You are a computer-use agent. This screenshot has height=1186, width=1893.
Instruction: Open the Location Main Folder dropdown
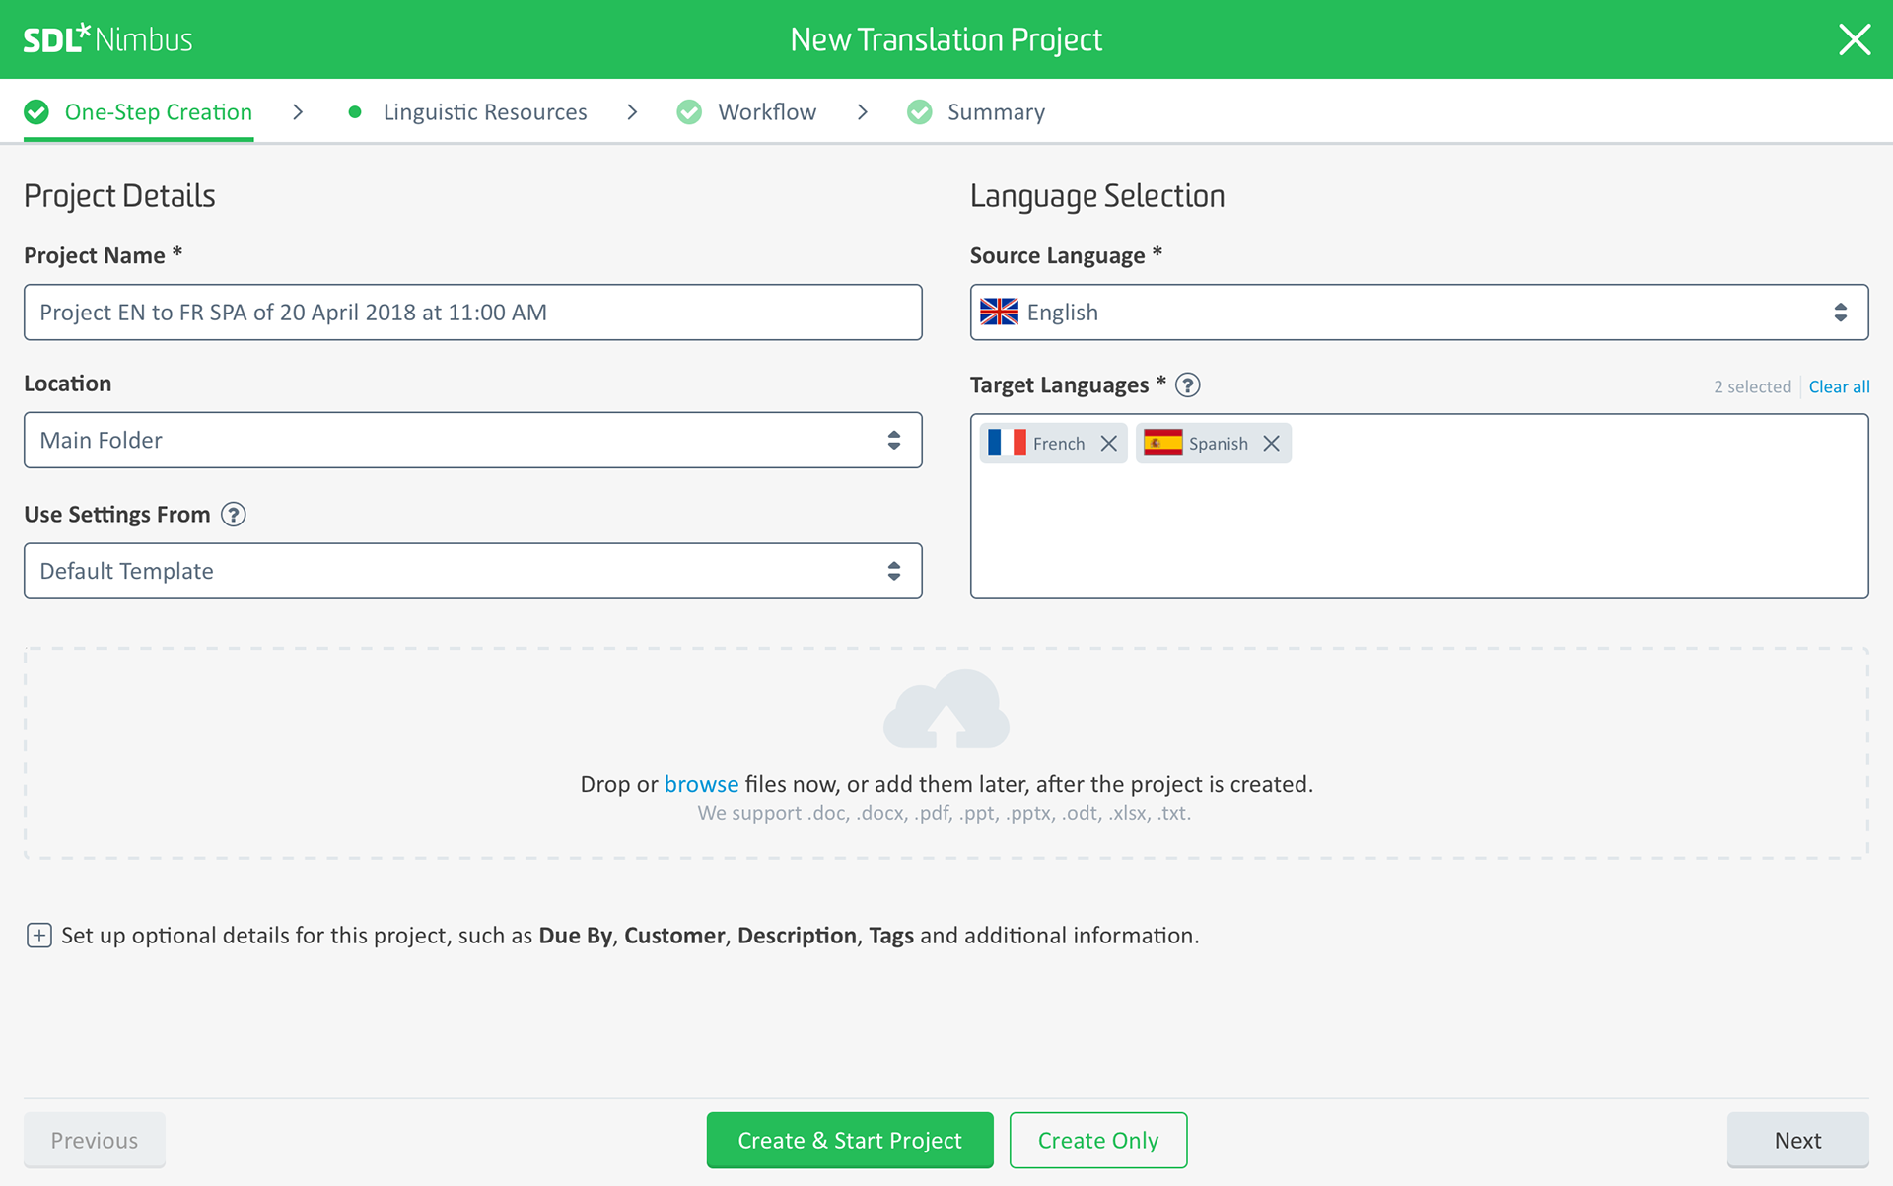(472, 441)
